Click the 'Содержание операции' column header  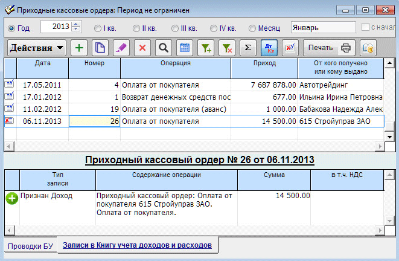167,180
